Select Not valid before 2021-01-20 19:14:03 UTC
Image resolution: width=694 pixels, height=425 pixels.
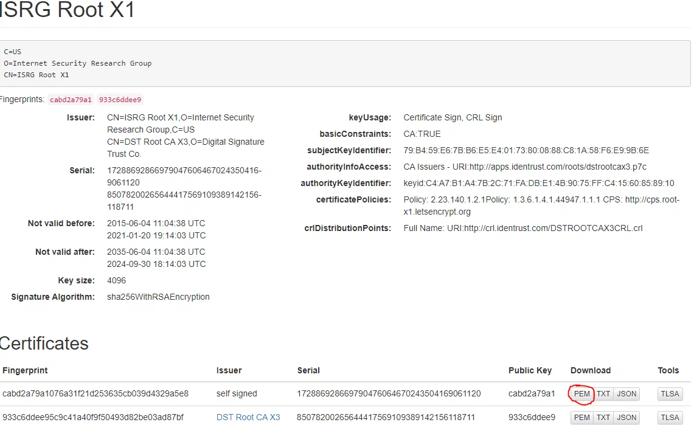[x=156, y=235]
